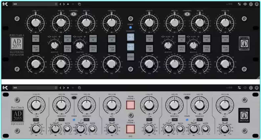261x140 pixels.
Task: Toggle Channel 1 LOW F1 shelf button on AD 2055
Action: (x=36, y=120)
